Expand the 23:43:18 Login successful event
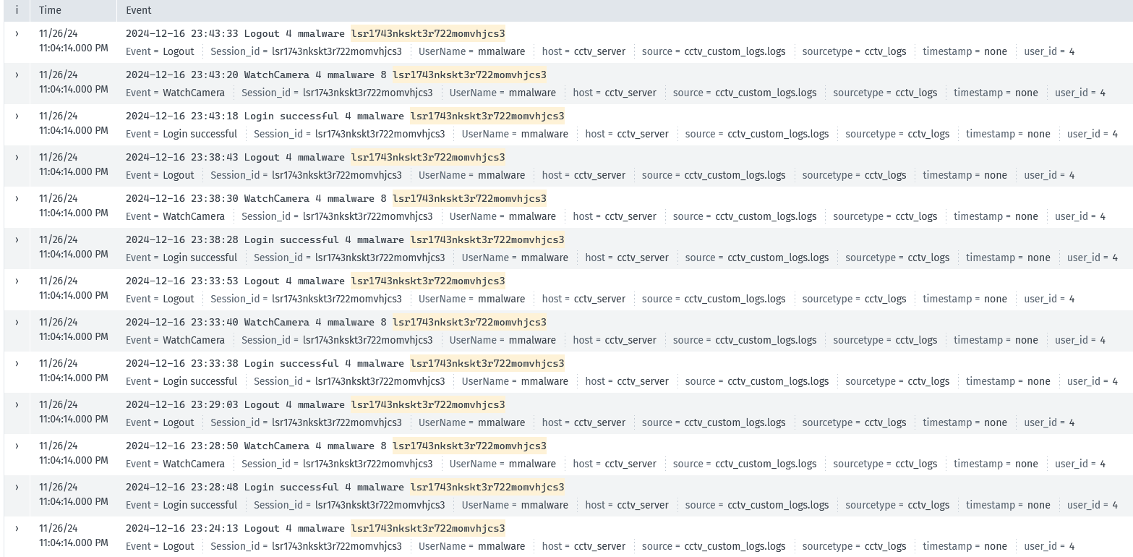 (x=17, y=116)
